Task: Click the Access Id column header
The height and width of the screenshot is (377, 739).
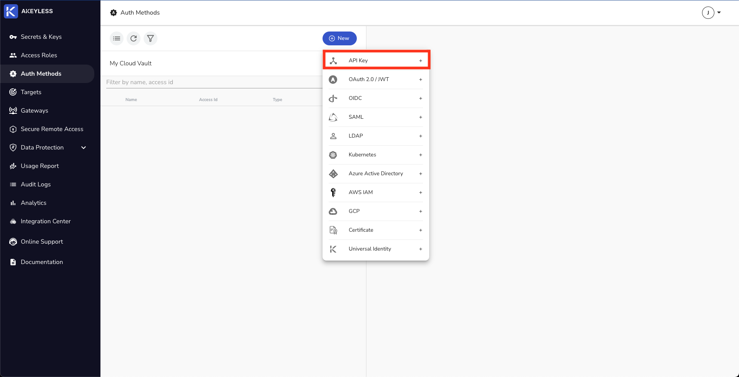Action: [208, 100]
